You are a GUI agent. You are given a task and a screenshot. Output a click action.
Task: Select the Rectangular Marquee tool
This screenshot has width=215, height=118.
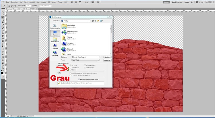(x=3, y=15)
